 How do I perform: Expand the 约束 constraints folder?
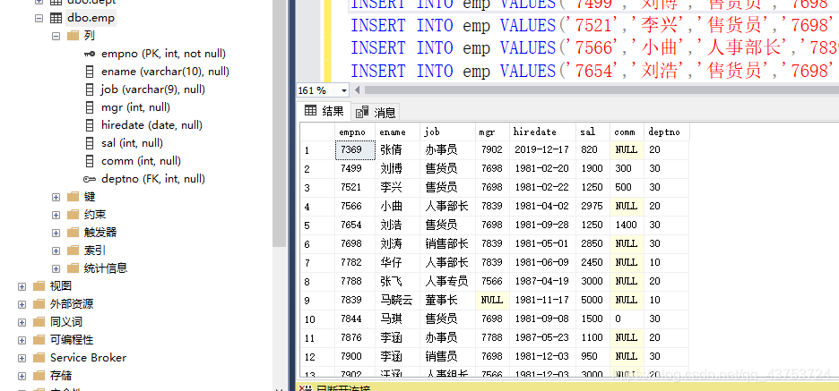pos(56,215)
